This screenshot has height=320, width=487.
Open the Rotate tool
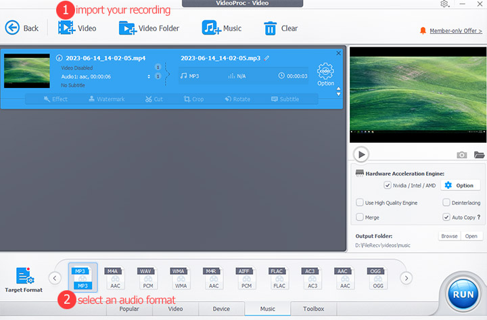pyautogui.click(x=237, y=99)
